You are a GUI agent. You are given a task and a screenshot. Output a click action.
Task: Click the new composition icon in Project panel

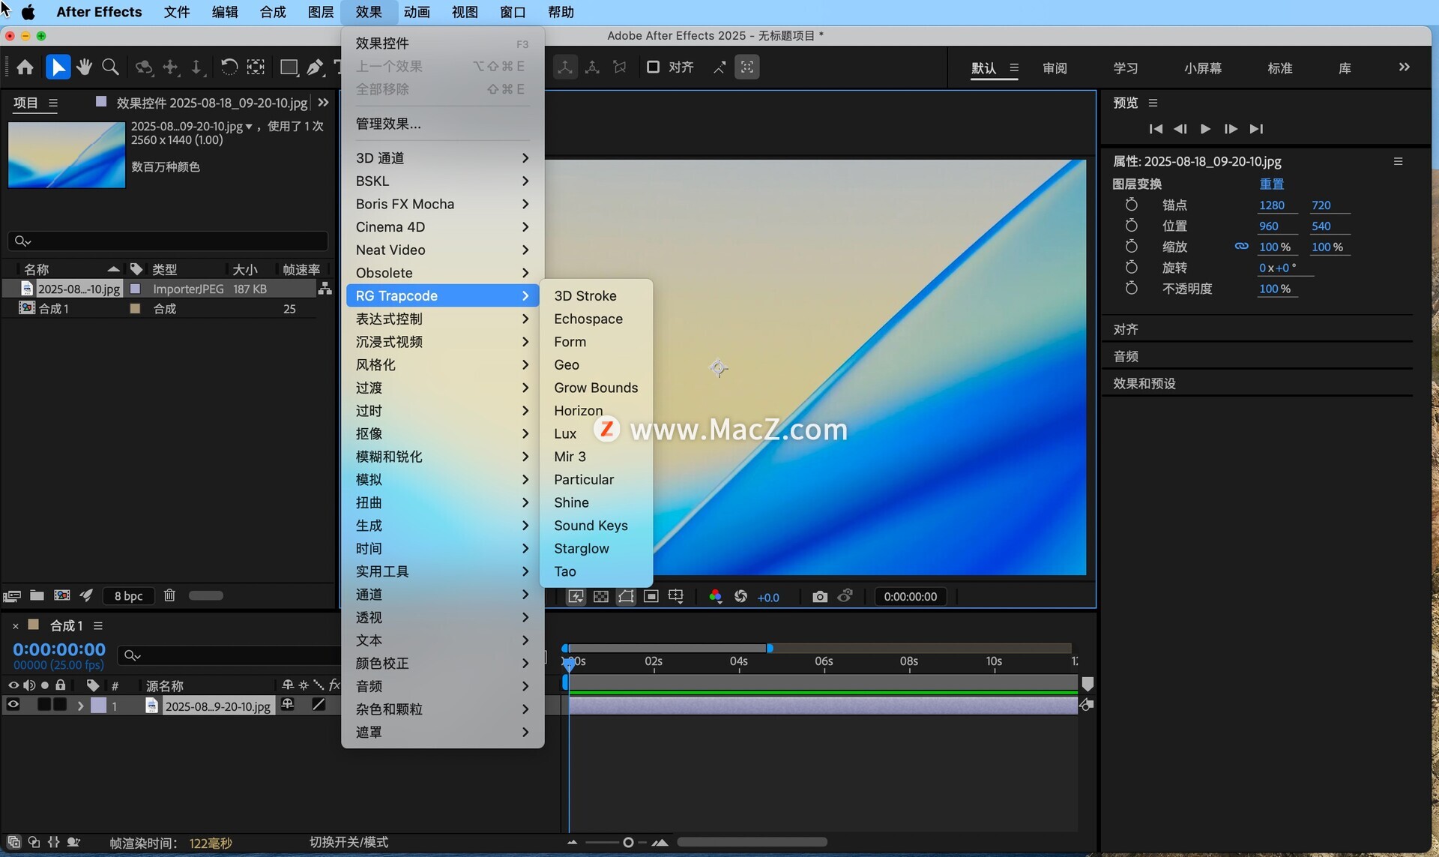point(62,595)
